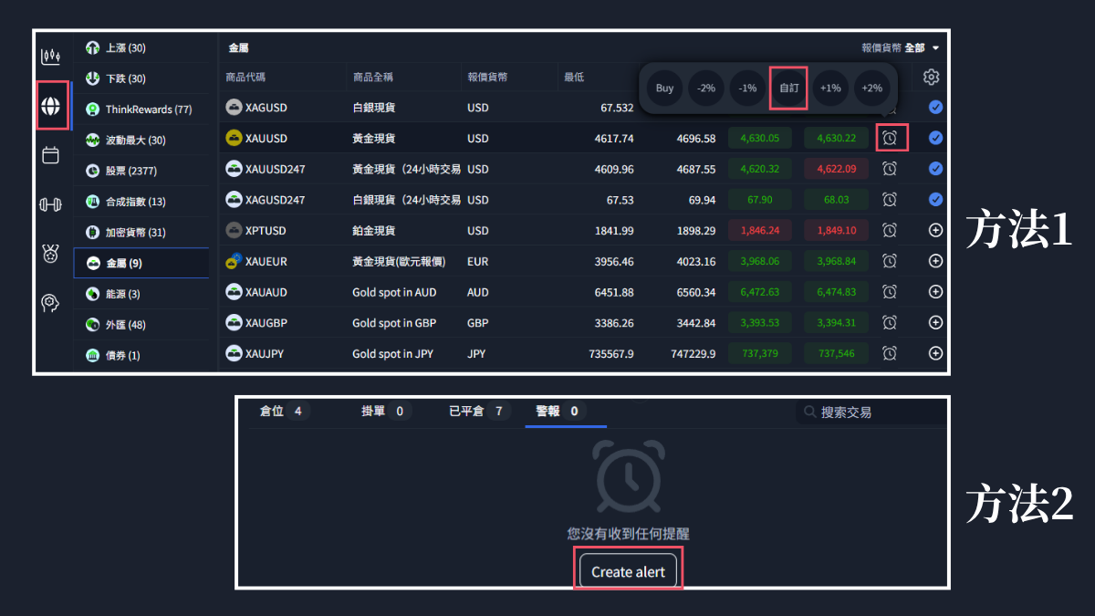The height and width of the screenshot is (616, 1095).
Task: Set alert for XAGUSD247 row
Action: tap(890, 200)
